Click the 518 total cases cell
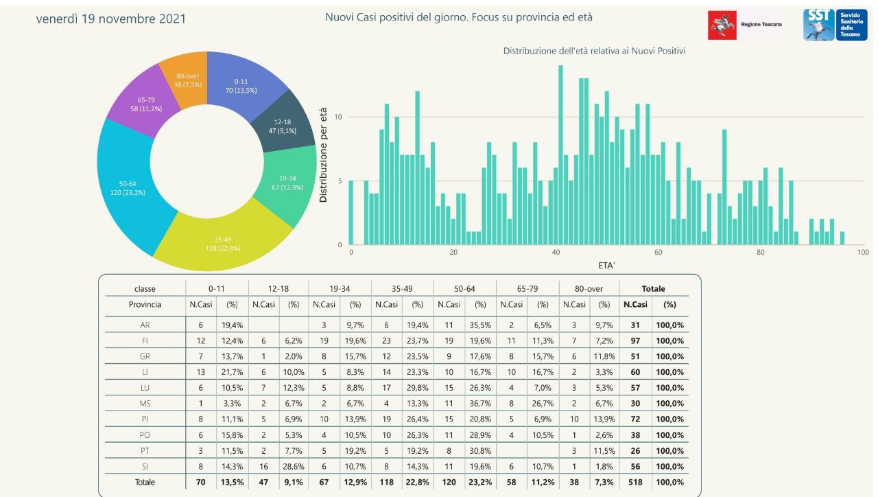The image size is (878, 497). 634,482
